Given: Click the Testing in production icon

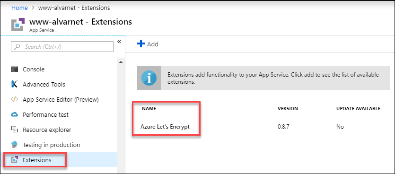Looking at the screenshot, I should point(14,145).
